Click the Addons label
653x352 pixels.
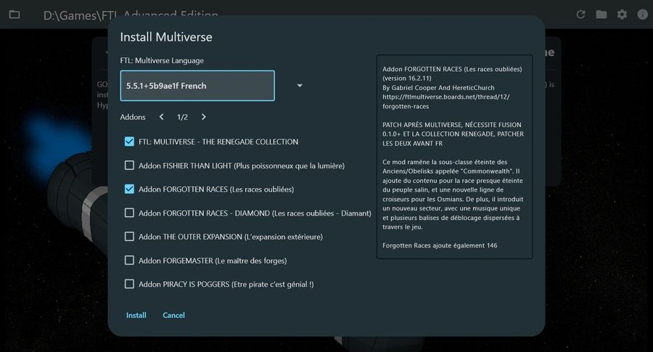tap(133, 117)
